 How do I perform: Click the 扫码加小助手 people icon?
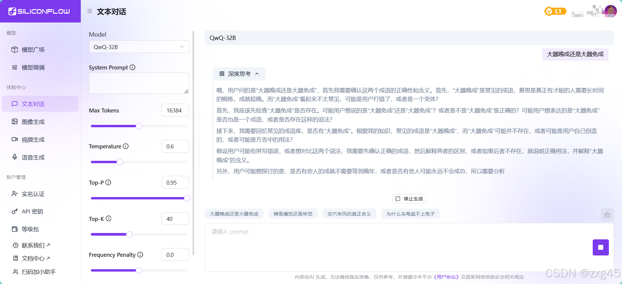tap(15, 272)
